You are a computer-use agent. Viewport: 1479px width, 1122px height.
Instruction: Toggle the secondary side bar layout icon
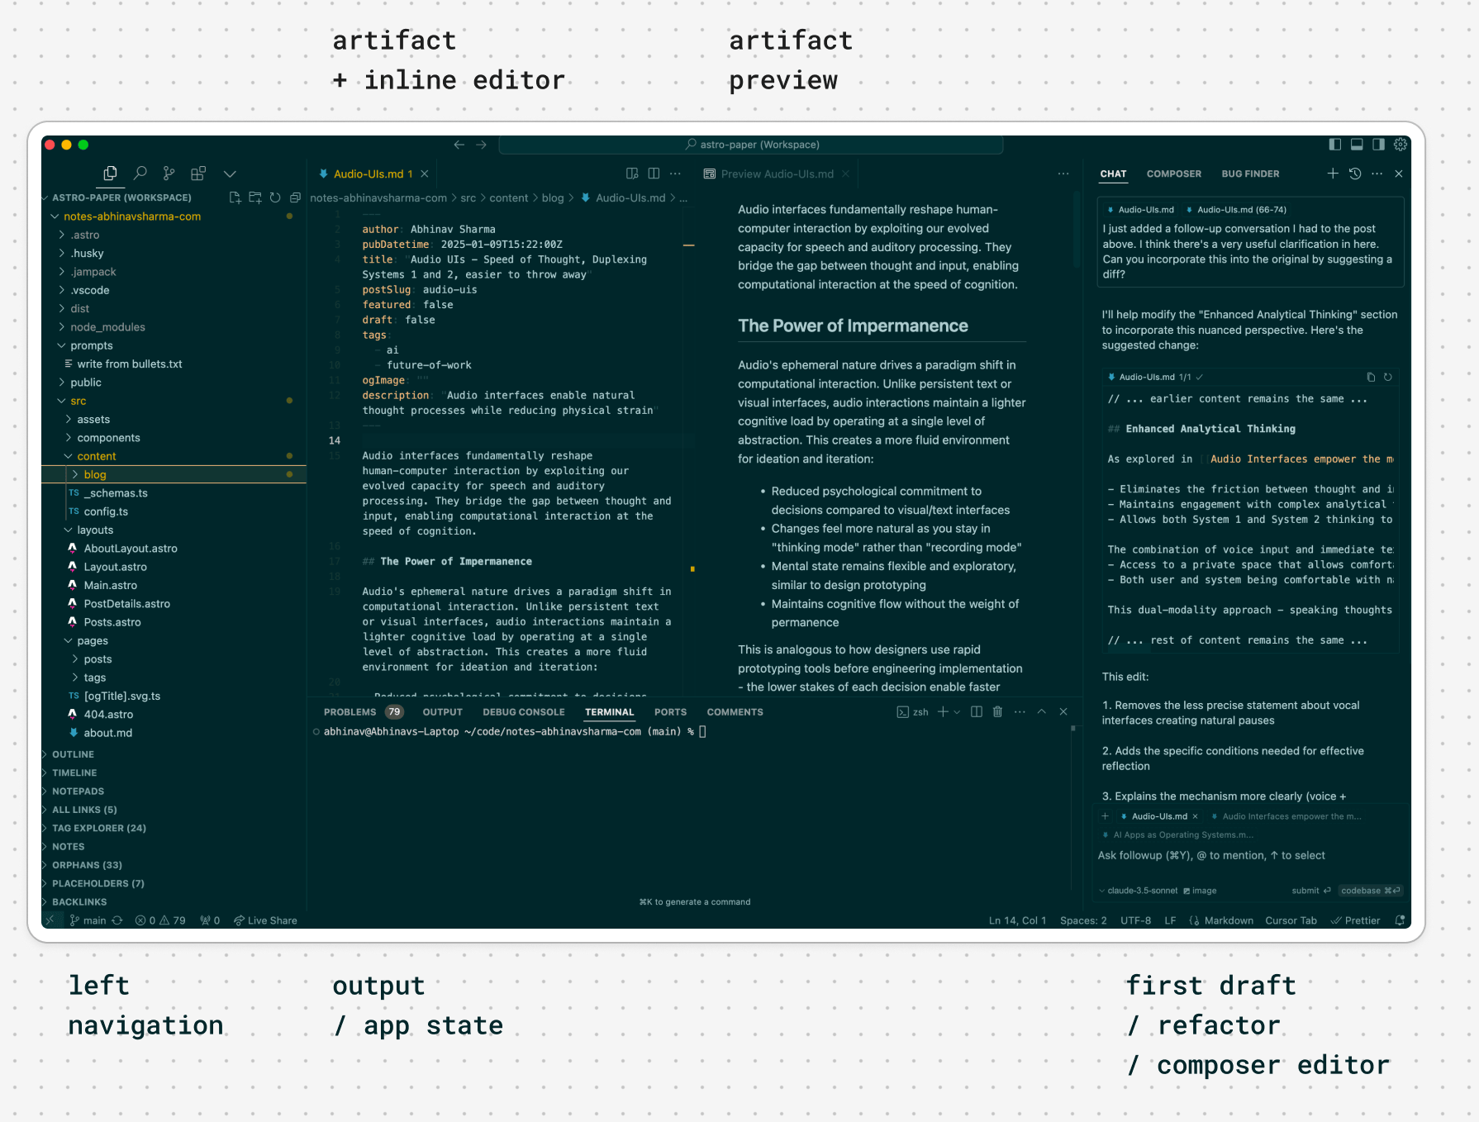pyautogui.click(x=1378, y=145)
